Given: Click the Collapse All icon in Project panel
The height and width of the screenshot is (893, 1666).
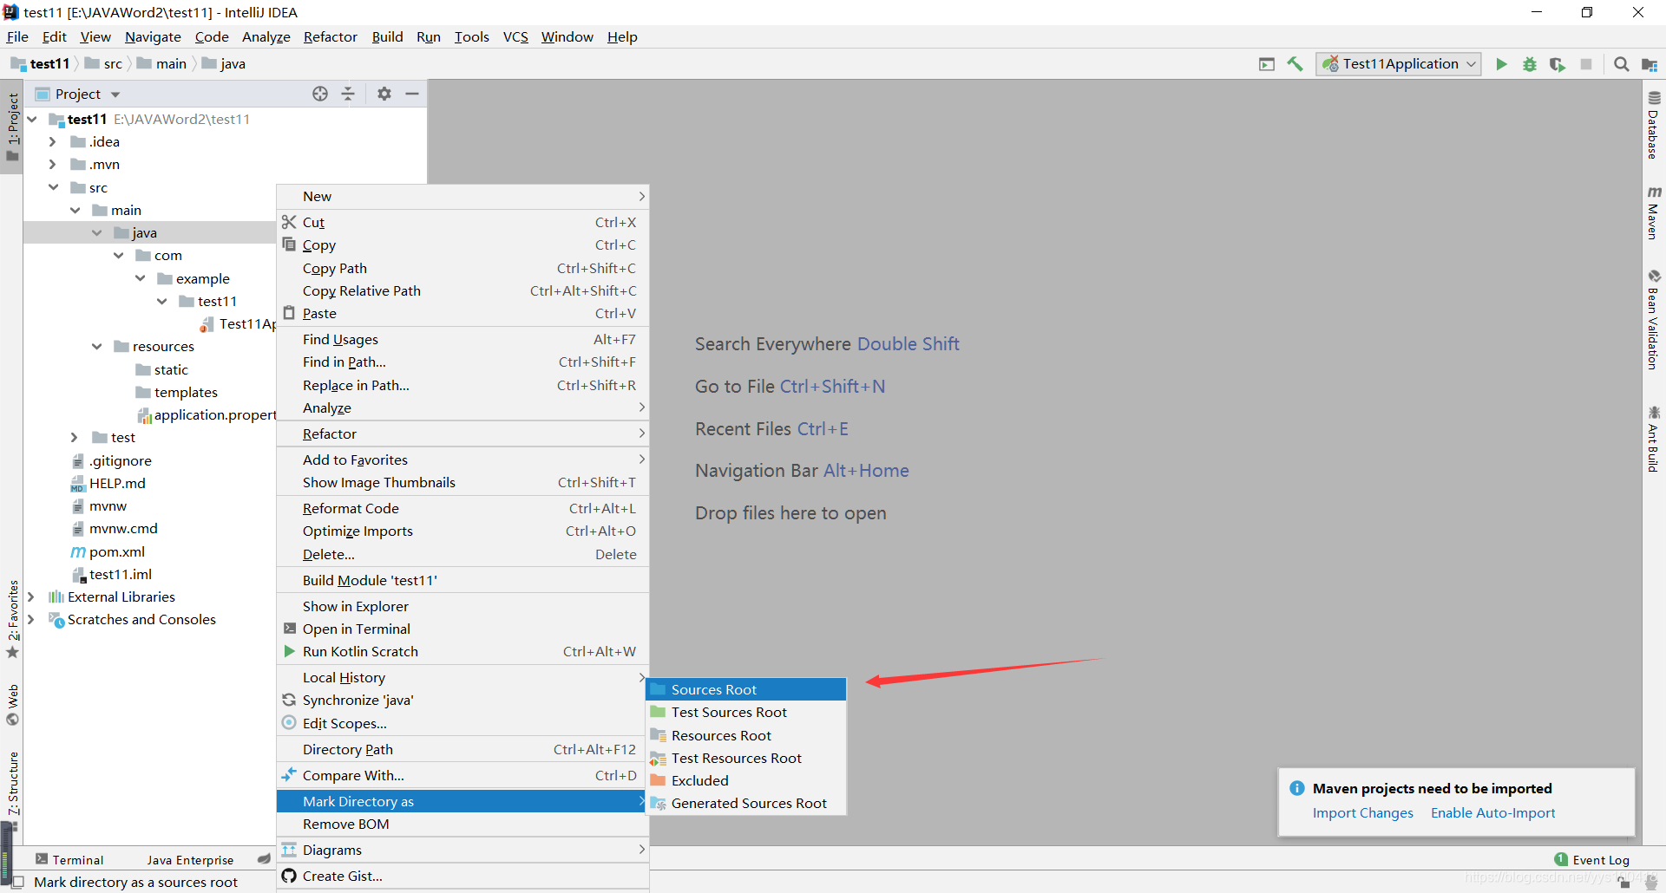Looking at the screenshot, I should (348, 94).
